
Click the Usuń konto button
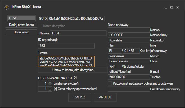[21, 32]
